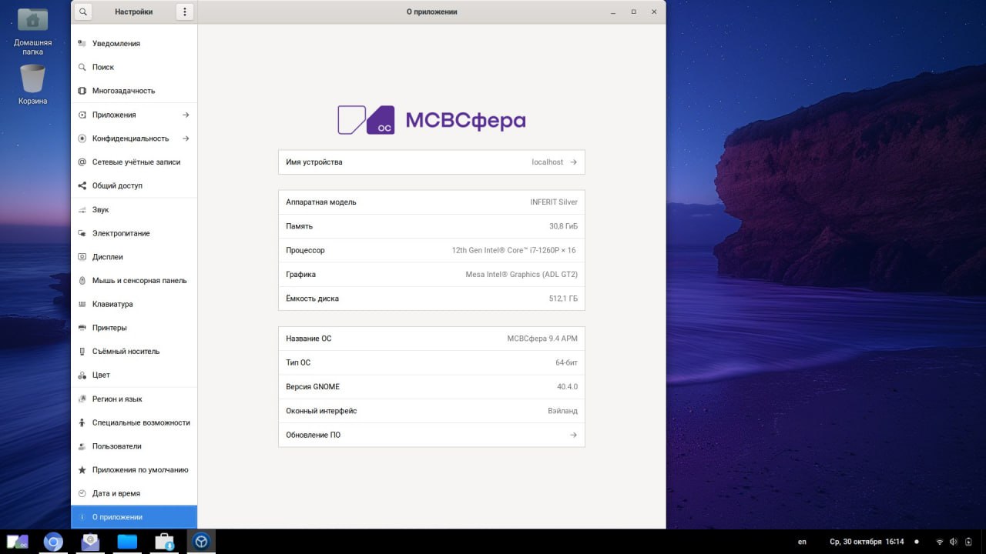Click the Электропитание power icon

(82, 233)
